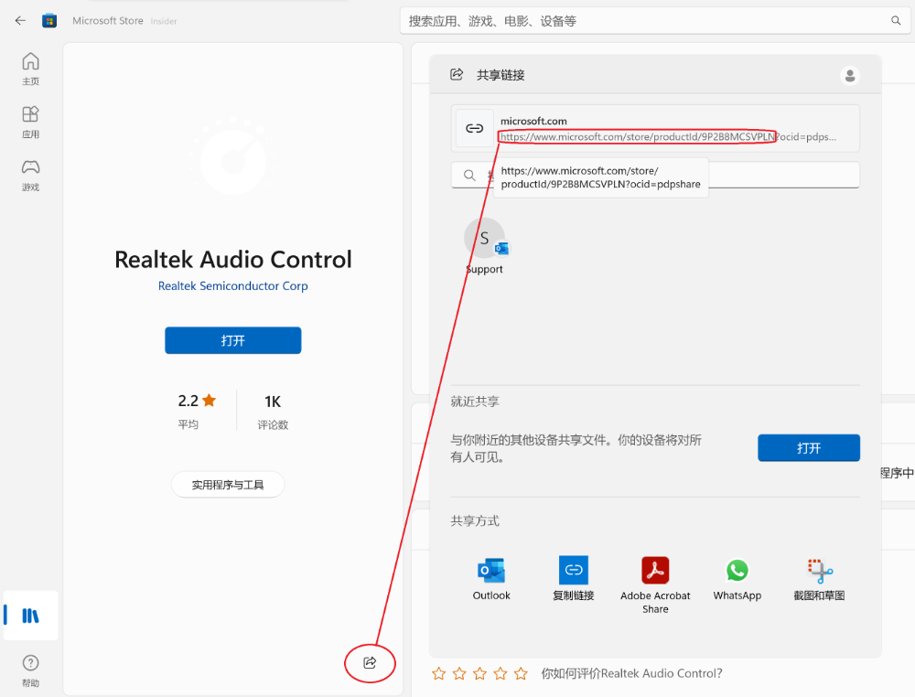The width and height of the screenshot is (915, 697).
Task: Share via Outlook in sharing methods
Action: click(491, 579)
